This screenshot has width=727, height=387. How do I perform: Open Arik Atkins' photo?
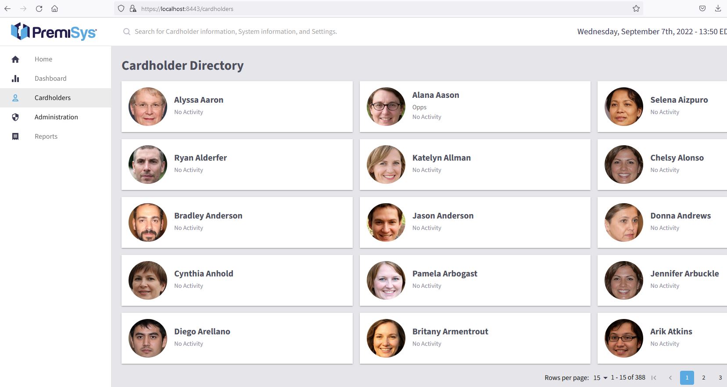(624, 338)
